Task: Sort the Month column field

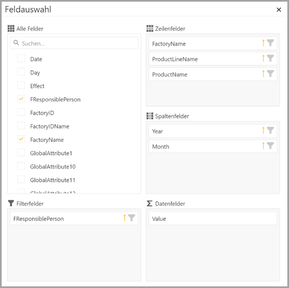Action: 263,146
